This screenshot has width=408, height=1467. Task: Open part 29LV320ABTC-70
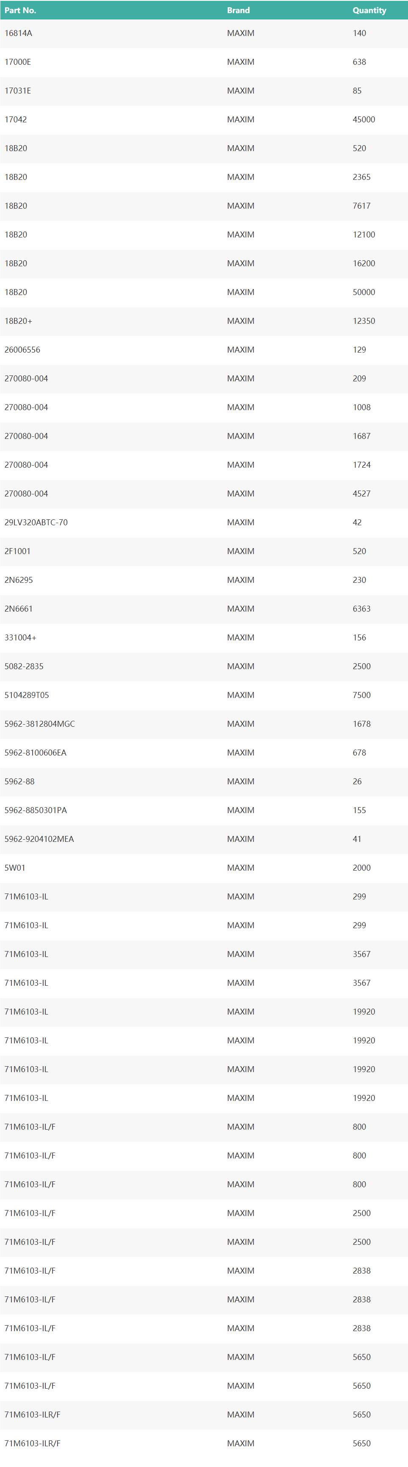(x=36, y=522)
